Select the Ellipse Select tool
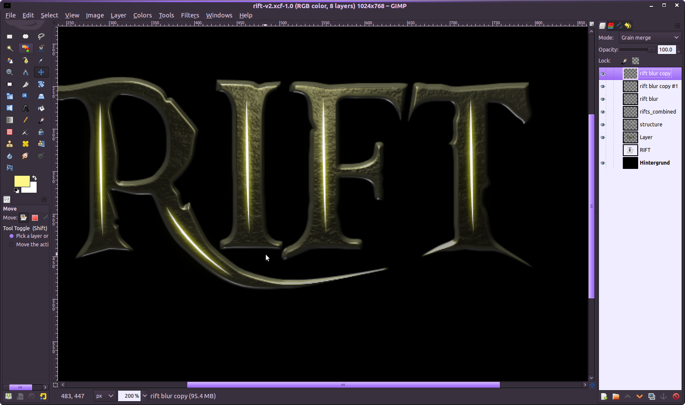Screen dimensions: 685x405 click(x=26, y=37)
